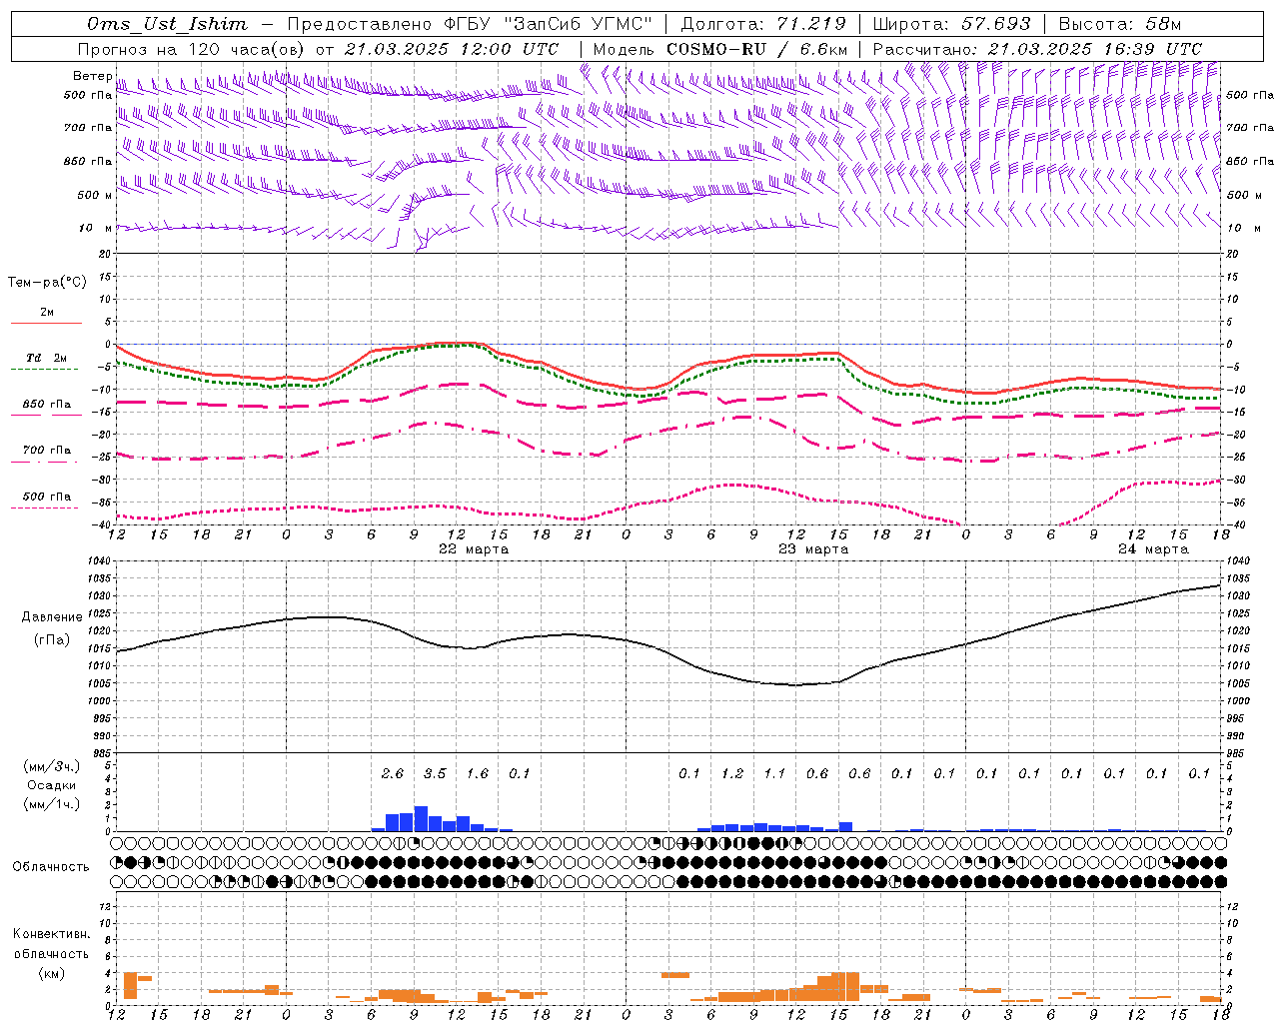This screenshot has height=1023, width=1279.
Task: Click the date label 24 марта
Action: (1153, 549)
